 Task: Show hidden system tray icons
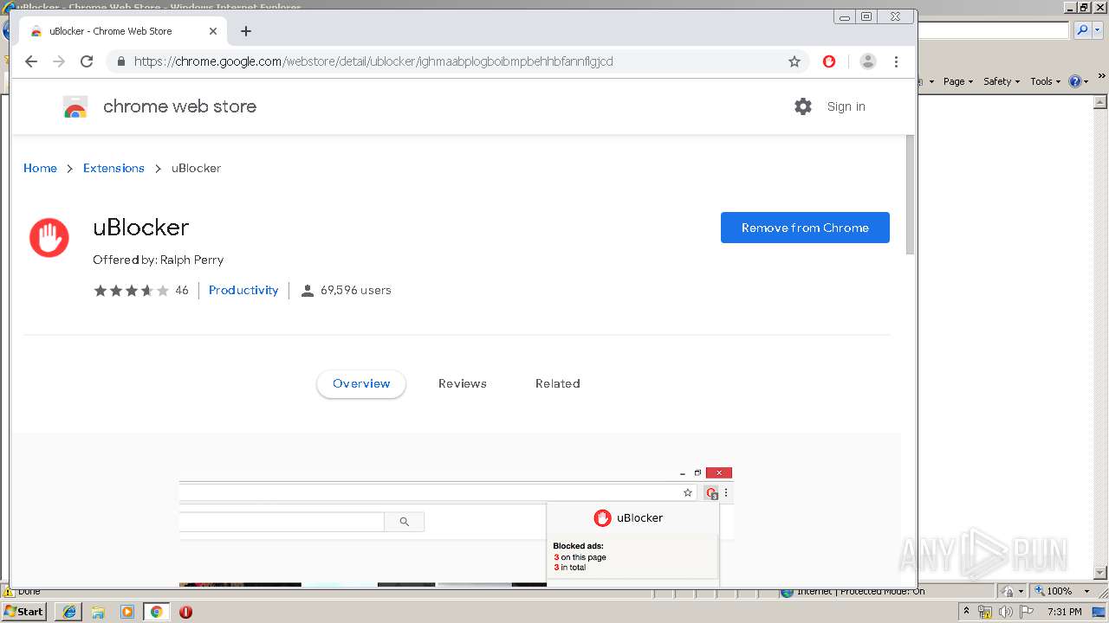(x=967, y=611)
